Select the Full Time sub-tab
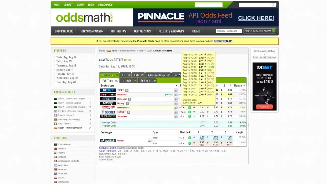Viewport: 327px width, 184px height. (x=110, y=81)
